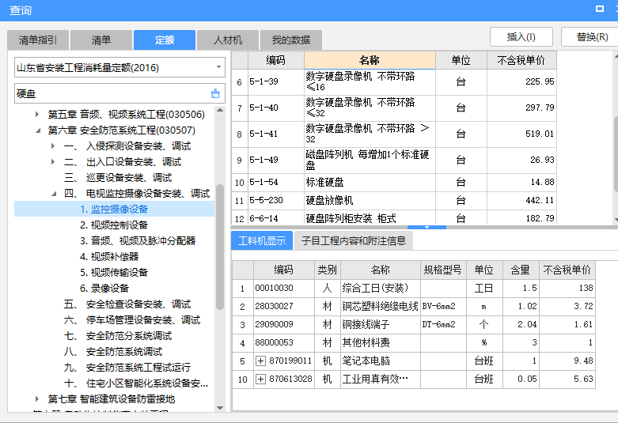Switch to the 清单 tab
The height and width of the screenshot is (423, 618).
pyautogui.click(x=101, y=40)
